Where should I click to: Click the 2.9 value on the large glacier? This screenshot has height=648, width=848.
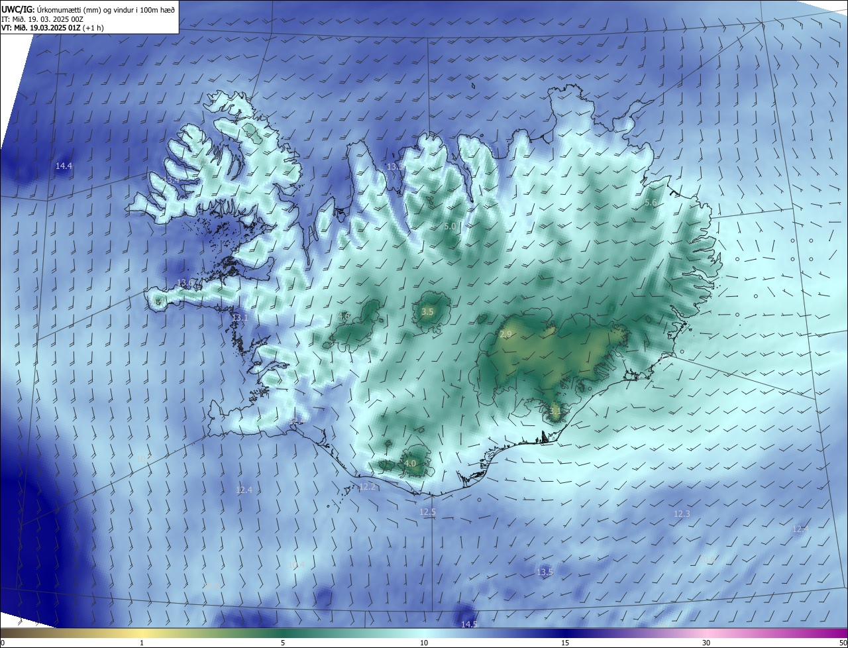[x=505, y=335]
